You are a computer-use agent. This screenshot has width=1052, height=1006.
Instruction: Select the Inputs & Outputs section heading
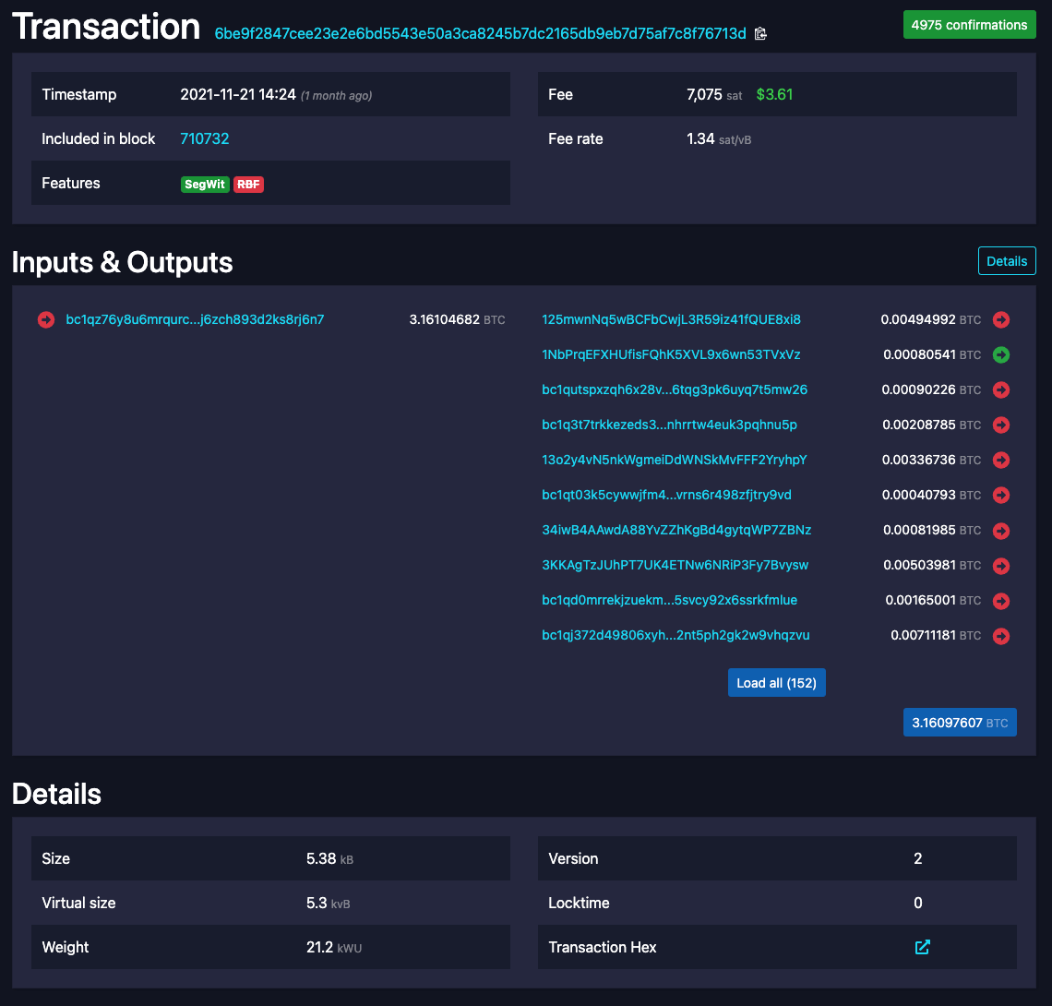[123, 262]
